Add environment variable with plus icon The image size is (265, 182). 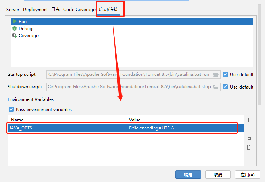tap(249, 120)
